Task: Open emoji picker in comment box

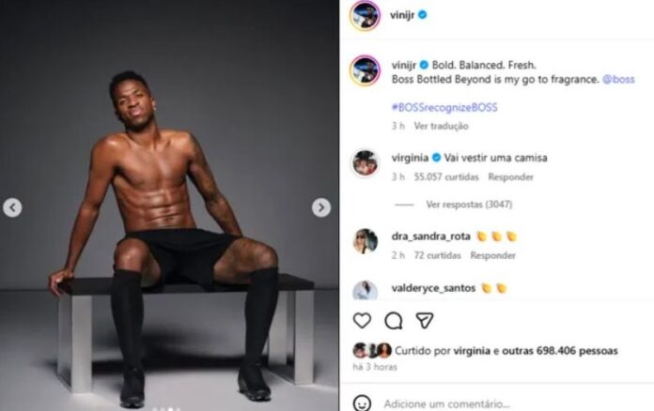Action: (362, 403)
